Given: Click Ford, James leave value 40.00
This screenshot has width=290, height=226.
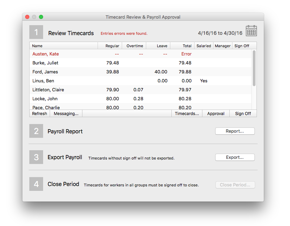Looking at the screenshot, I should coord(161,72).
